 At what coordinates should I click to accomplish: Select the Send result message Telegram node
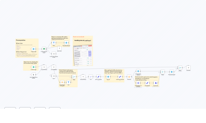coord(172,72)
